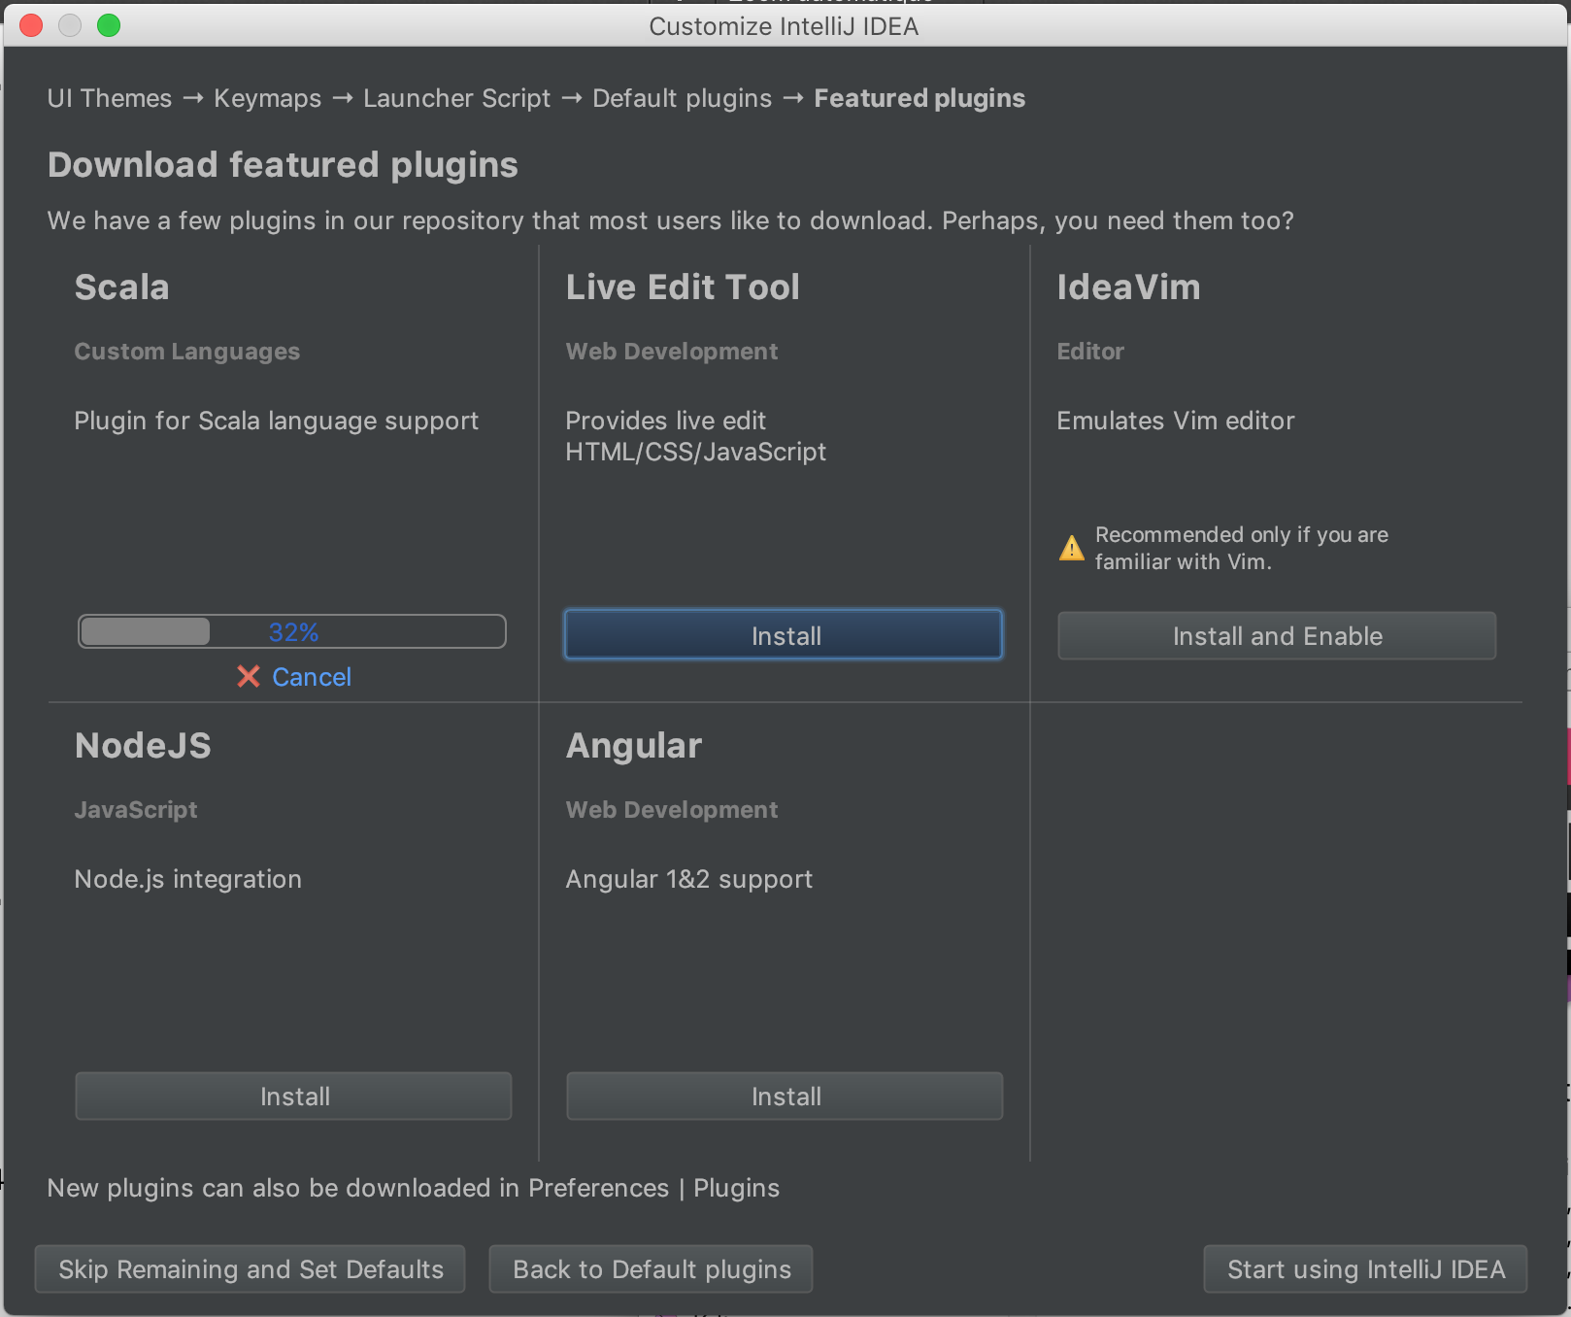Click 'Recommended only if you are familiar' note

pos(1242,548)
